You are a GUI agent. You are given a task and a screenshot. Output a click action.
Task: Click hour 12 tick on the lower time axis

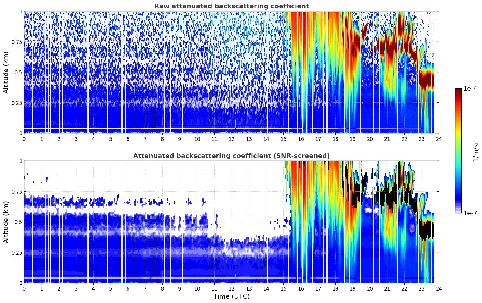[x=231, y=288]
